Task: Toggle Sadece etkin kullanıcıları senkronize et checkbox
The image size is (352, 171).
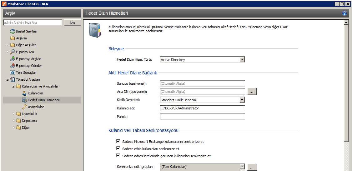Action: coord(118,148)
